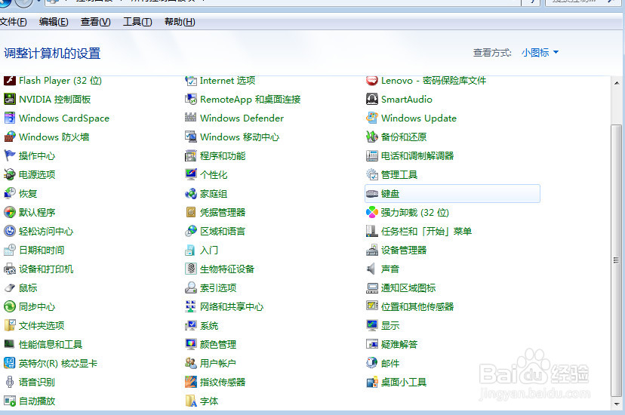The width and height of the screenshot is (625, 415).
Task: Click the 日期和时间 clock icon
Action: [x=10, y=250]
